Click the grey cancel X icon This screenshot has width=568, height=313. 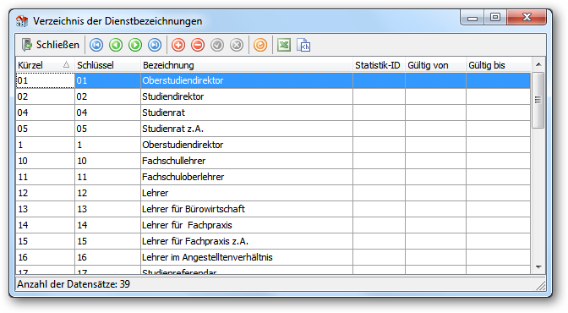click(237, 45)
